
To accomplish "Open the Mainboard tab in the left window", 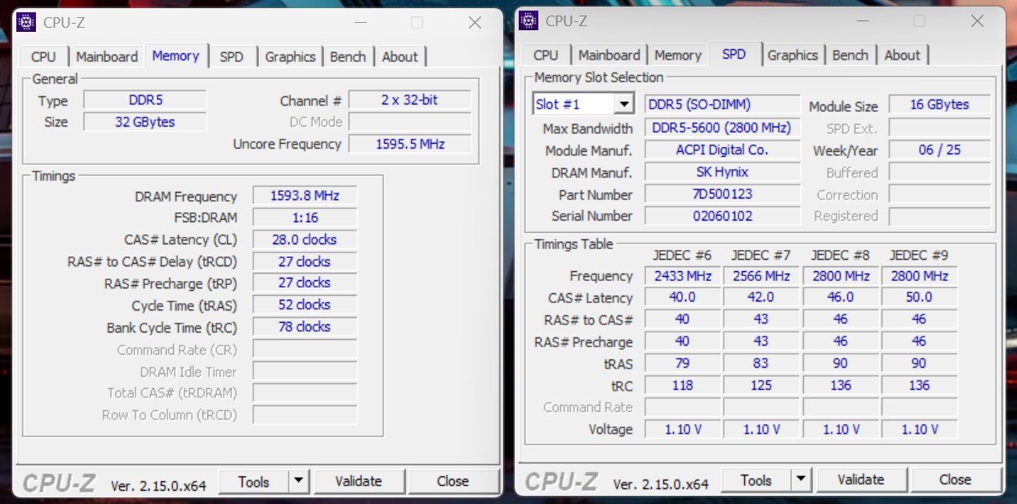I will click(107, 56).
